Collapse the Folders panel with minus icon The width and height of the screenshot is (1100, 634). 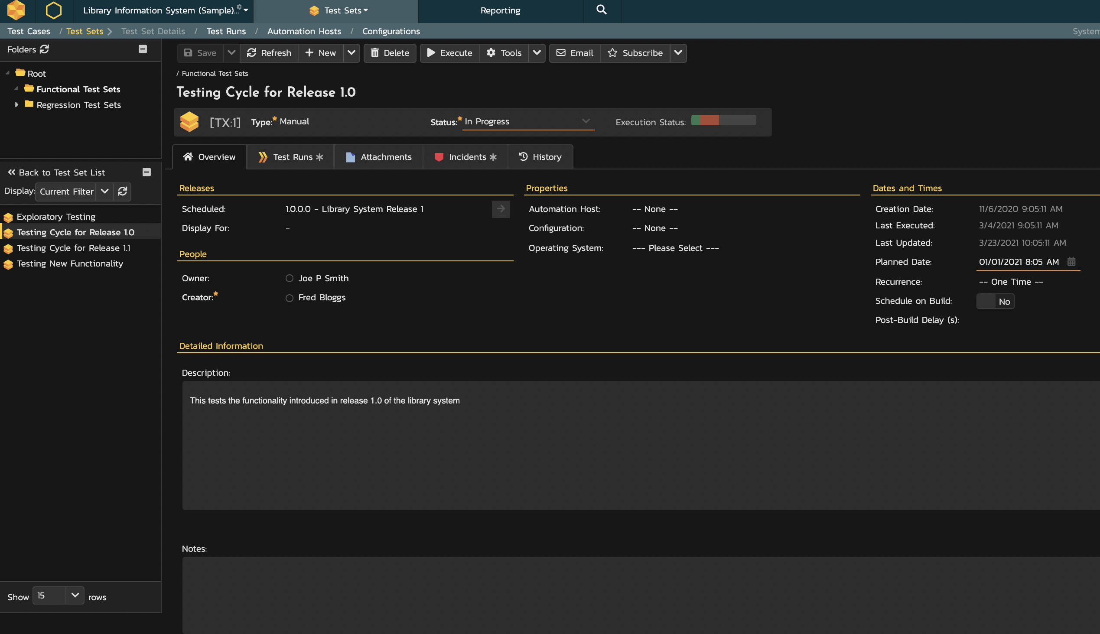(x=143, y=49)
